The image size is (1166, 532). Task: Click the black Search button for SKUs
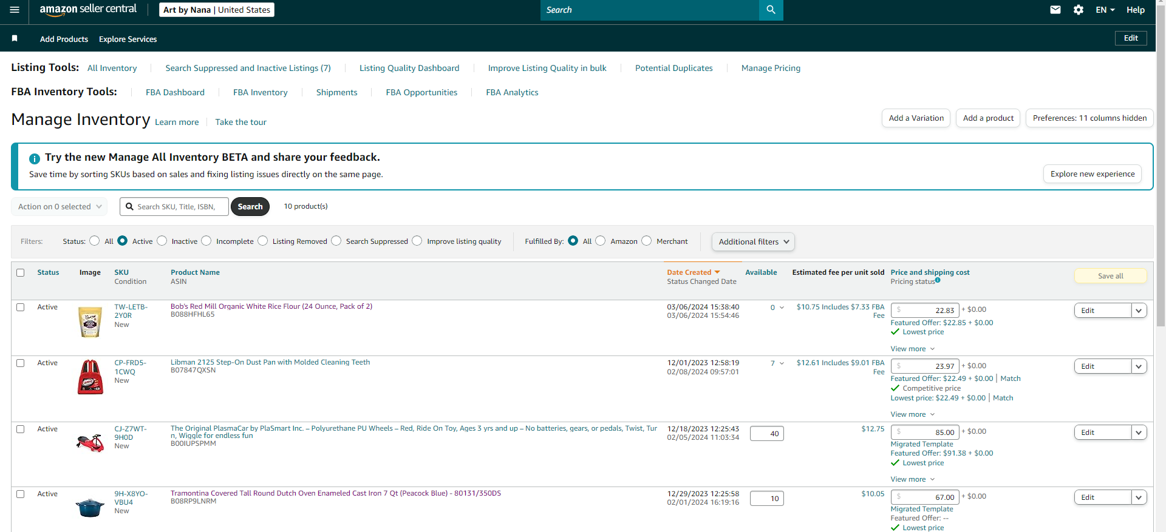coord(250,207)
